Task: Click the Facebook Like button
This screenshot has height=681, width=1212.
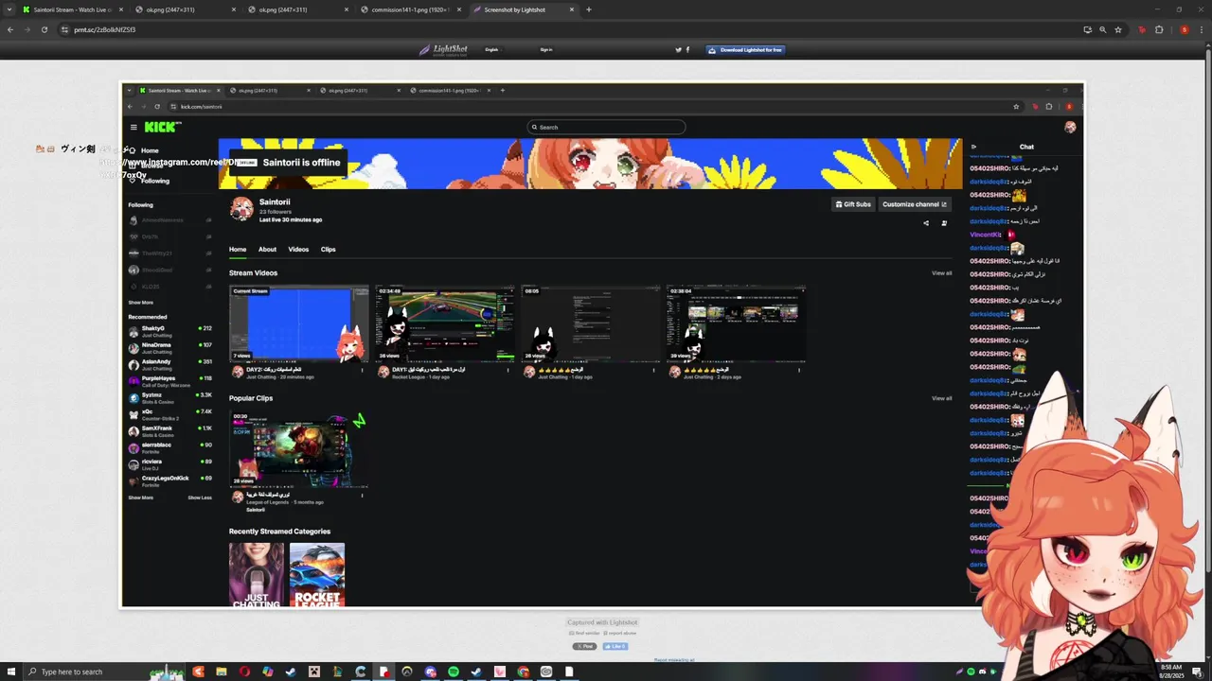Action: [x=615, y=646]
